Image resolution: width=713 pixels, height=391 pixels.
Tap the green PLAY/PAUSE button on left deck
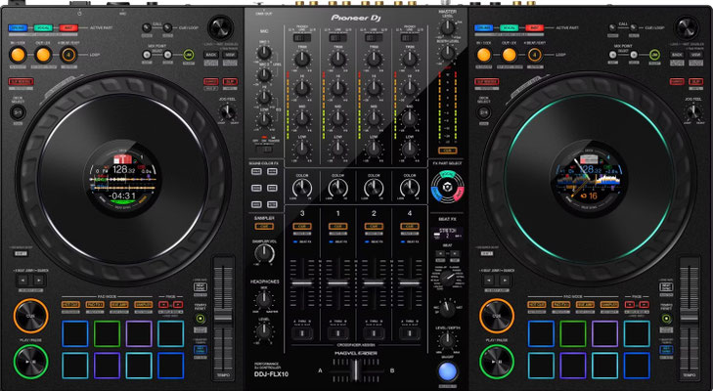click(30, 362)
